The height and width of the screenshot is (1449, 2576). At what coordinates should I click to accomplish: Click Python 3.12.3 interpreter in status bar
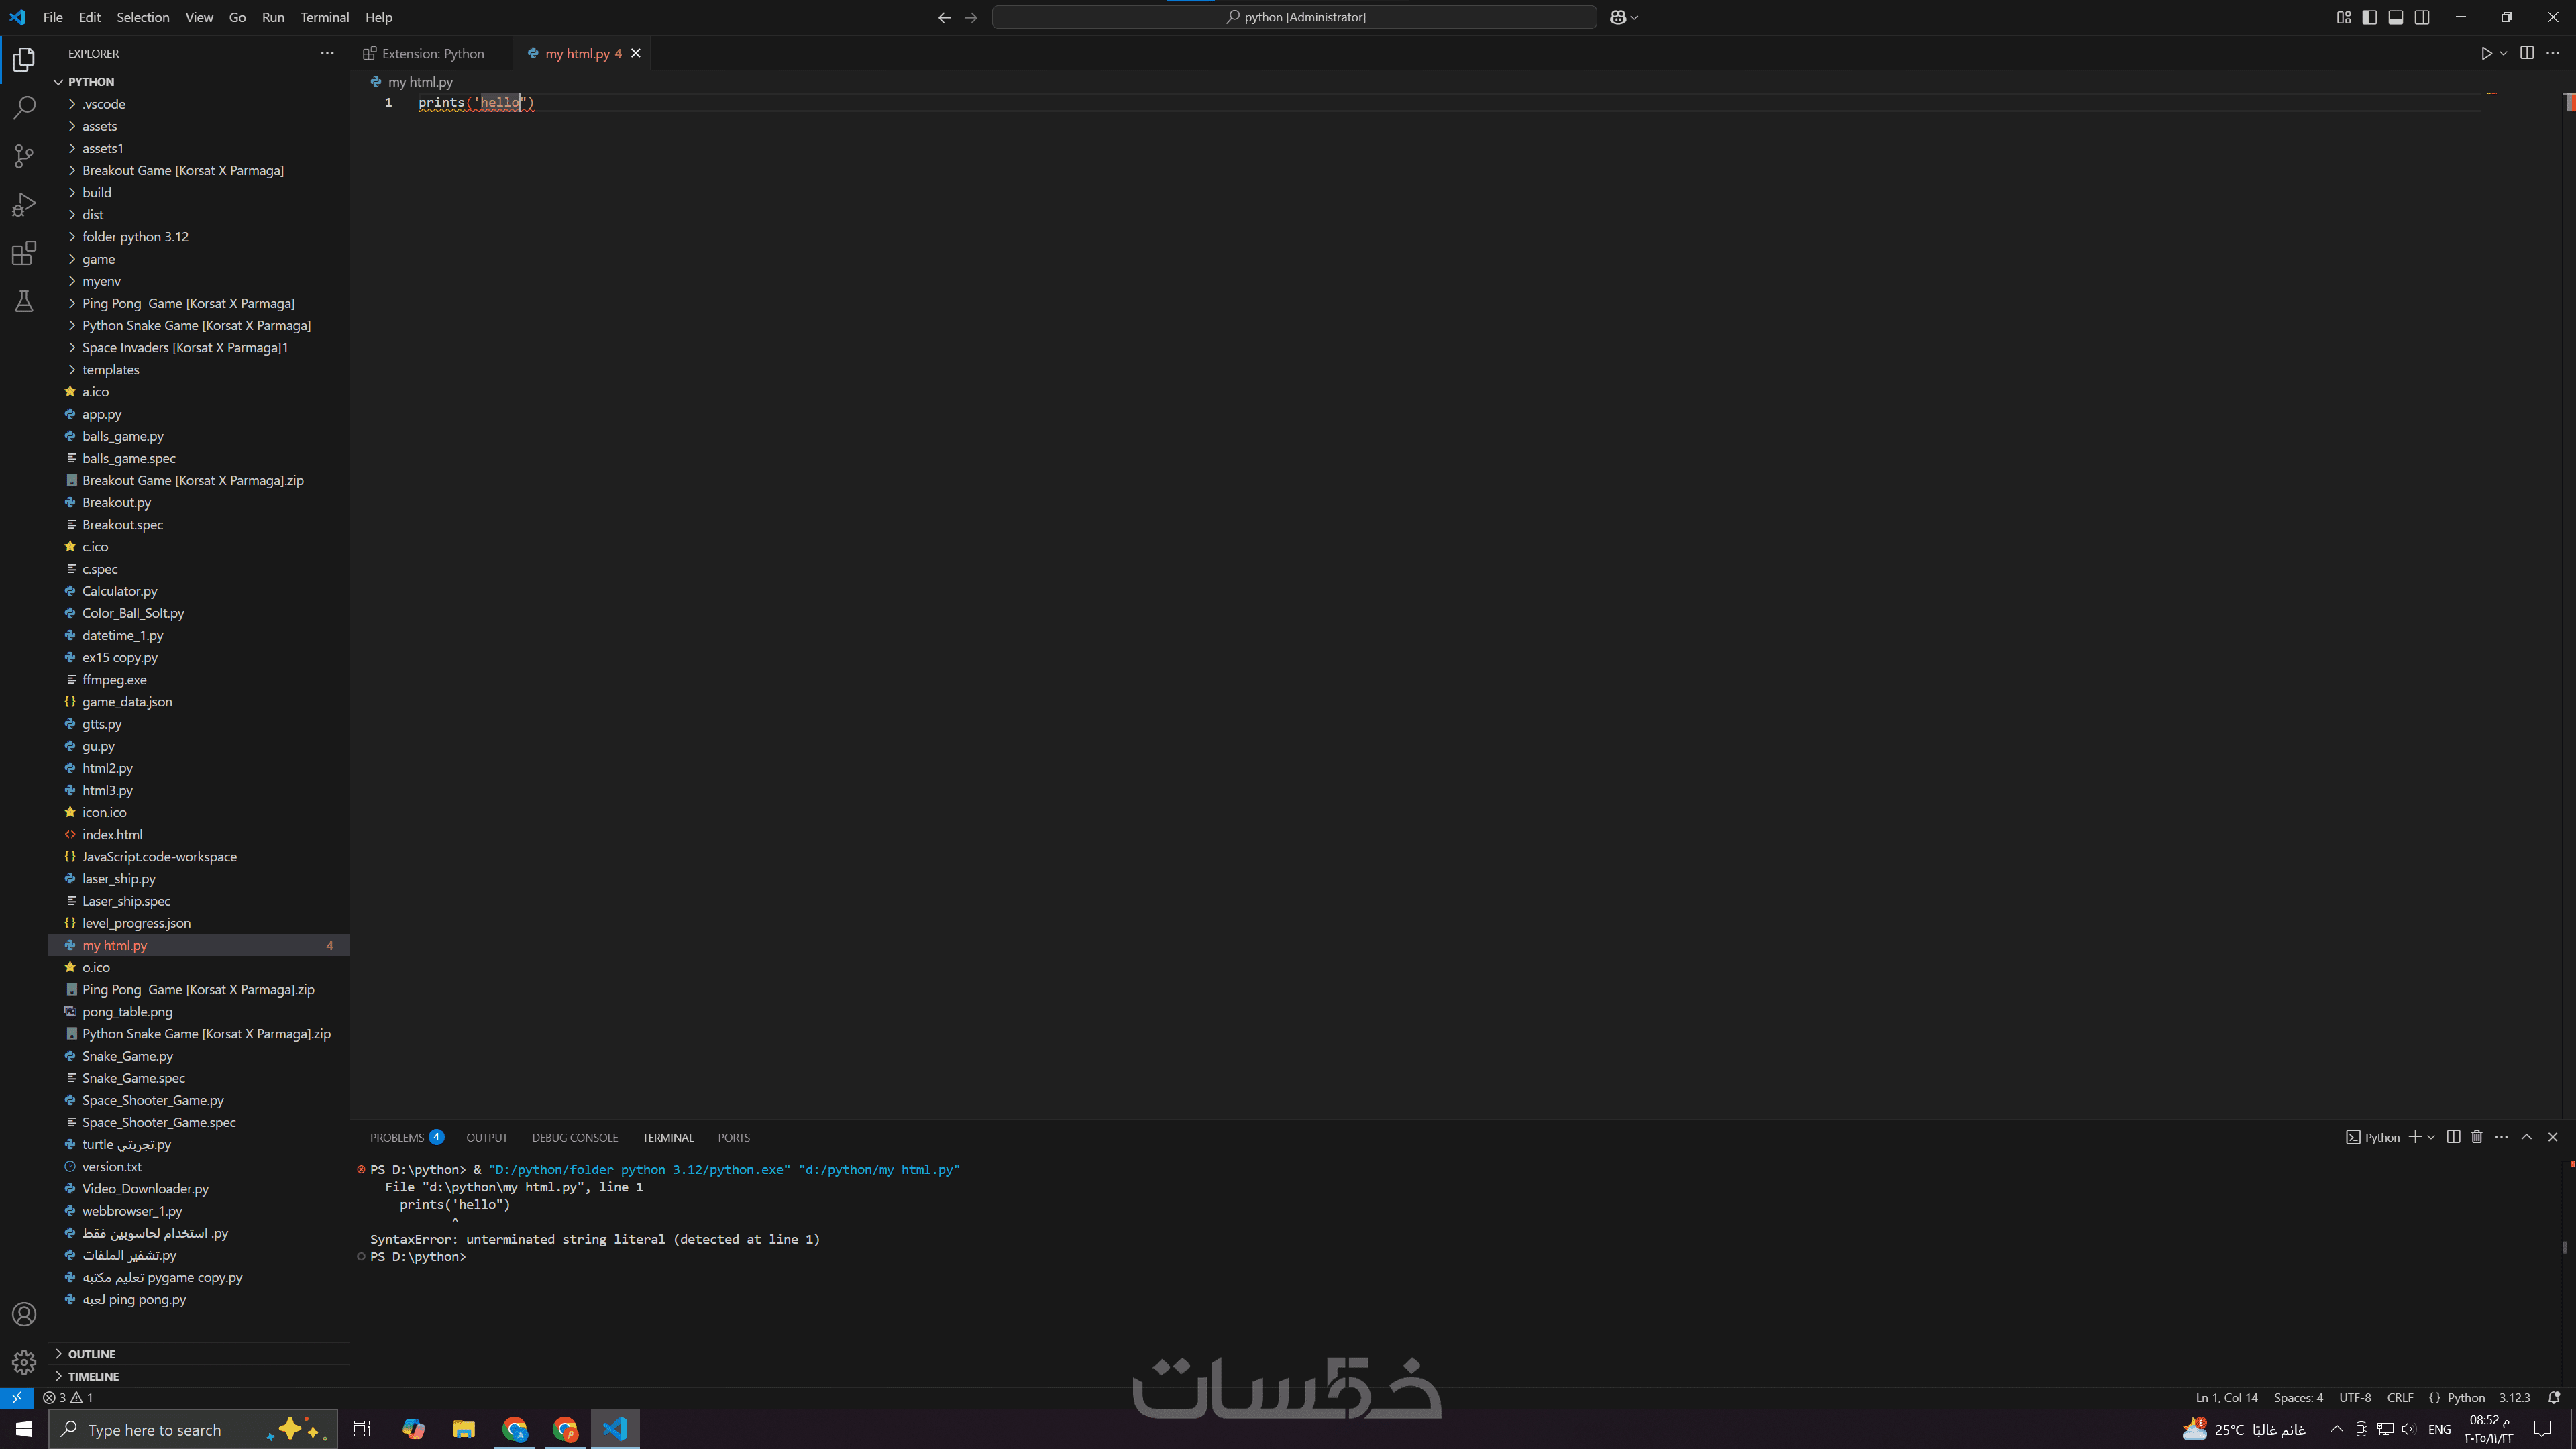(2514, 1397)
